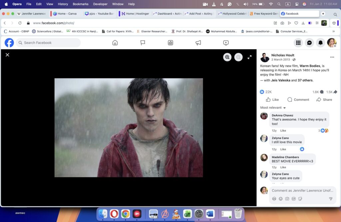341x222 pixels.
Task: Open the Bookmarks menu in menu bar
Action: (x=81, y=4)
